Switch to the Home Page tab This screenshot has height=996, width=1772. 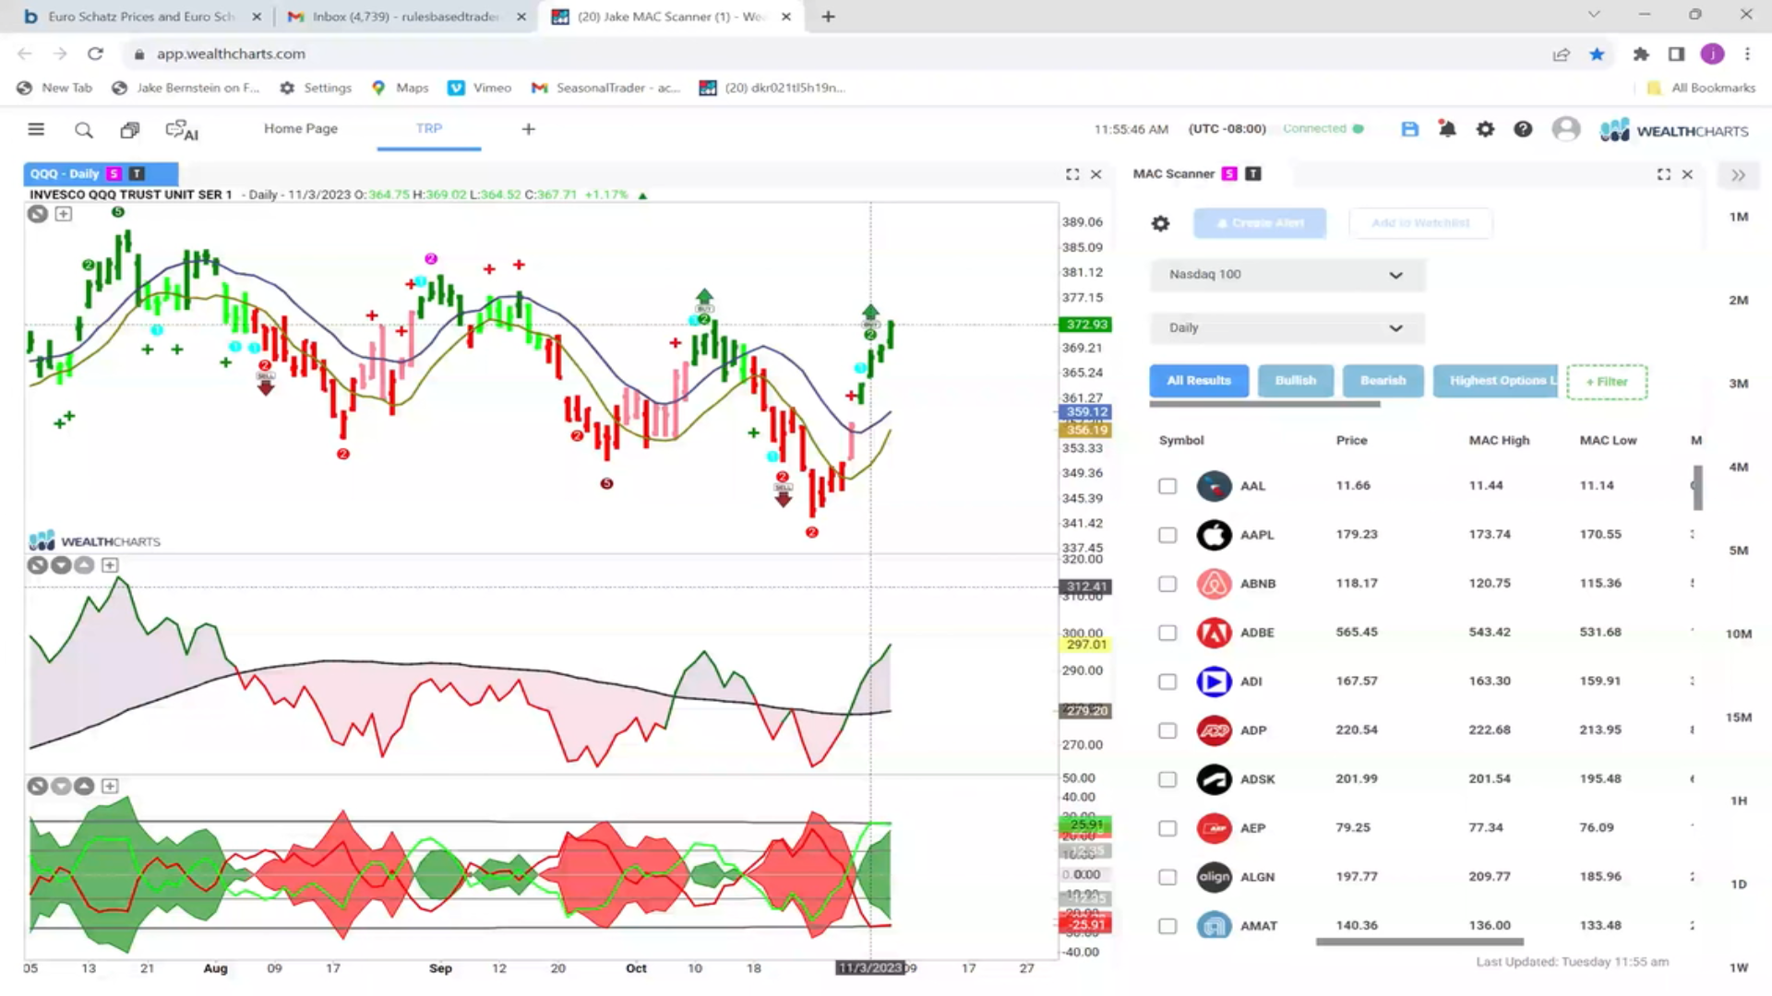[x=301, y=129]
